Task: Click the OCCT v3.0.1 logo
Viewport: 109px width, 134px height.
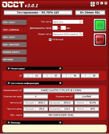Action: click(x=20, y=5)
